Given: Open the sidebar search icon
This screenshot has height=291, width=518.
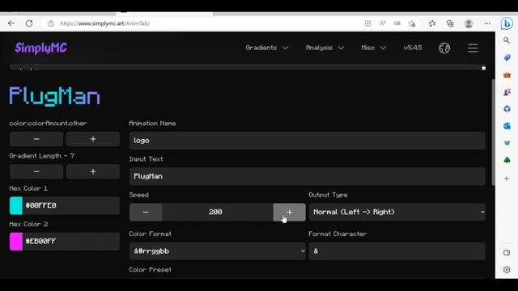Looking at the screenshot, I should pyautogui.click(x=507, y=40).
